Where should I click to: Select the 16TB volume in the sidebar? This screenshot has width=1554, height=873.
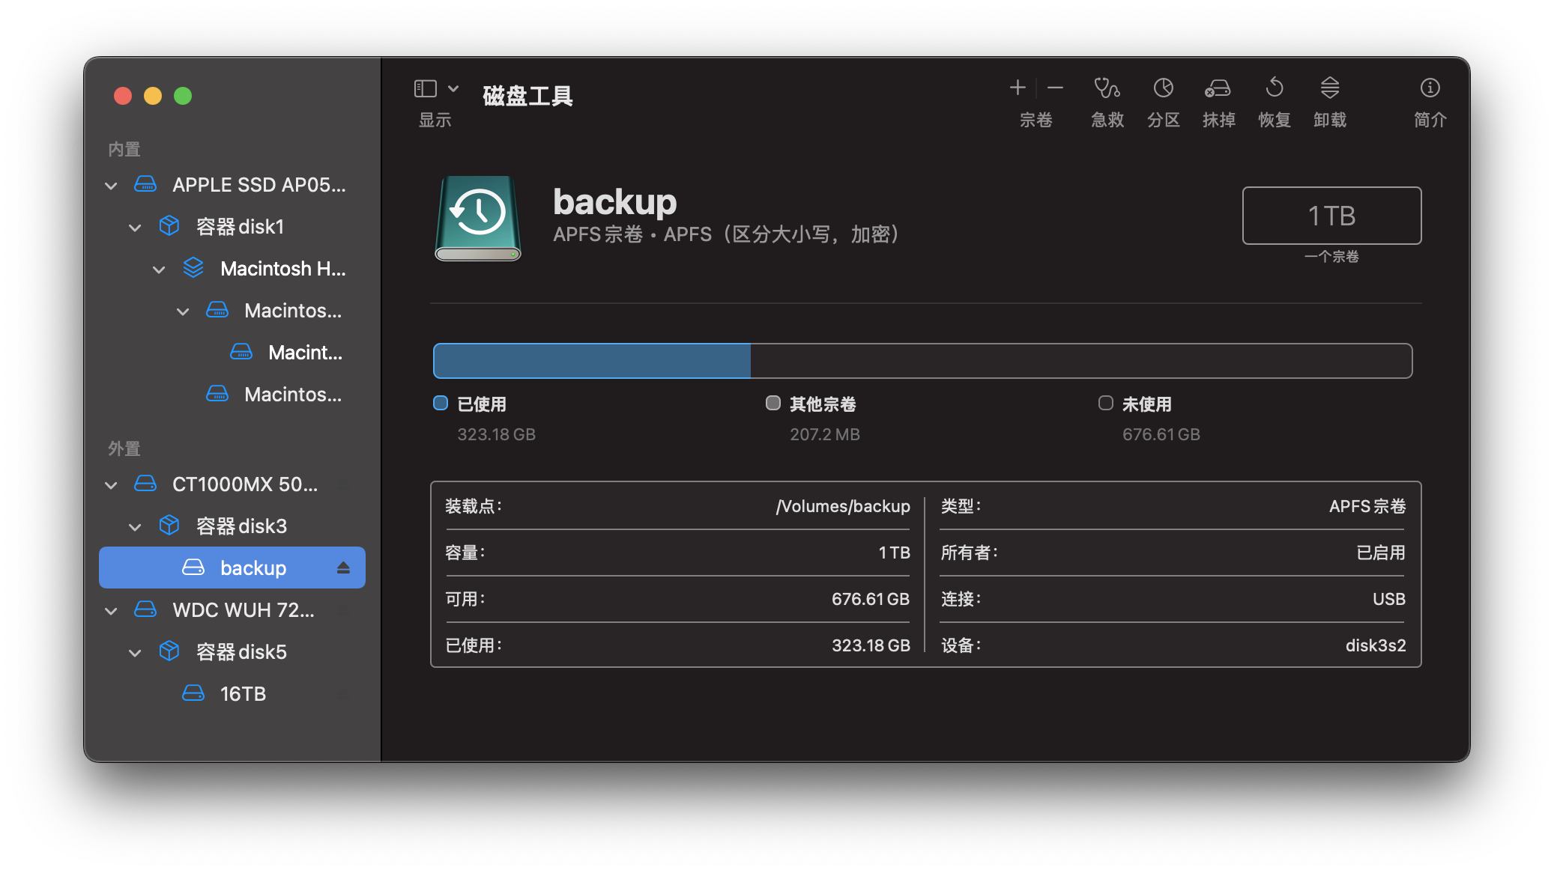click(x=243, y=694)
